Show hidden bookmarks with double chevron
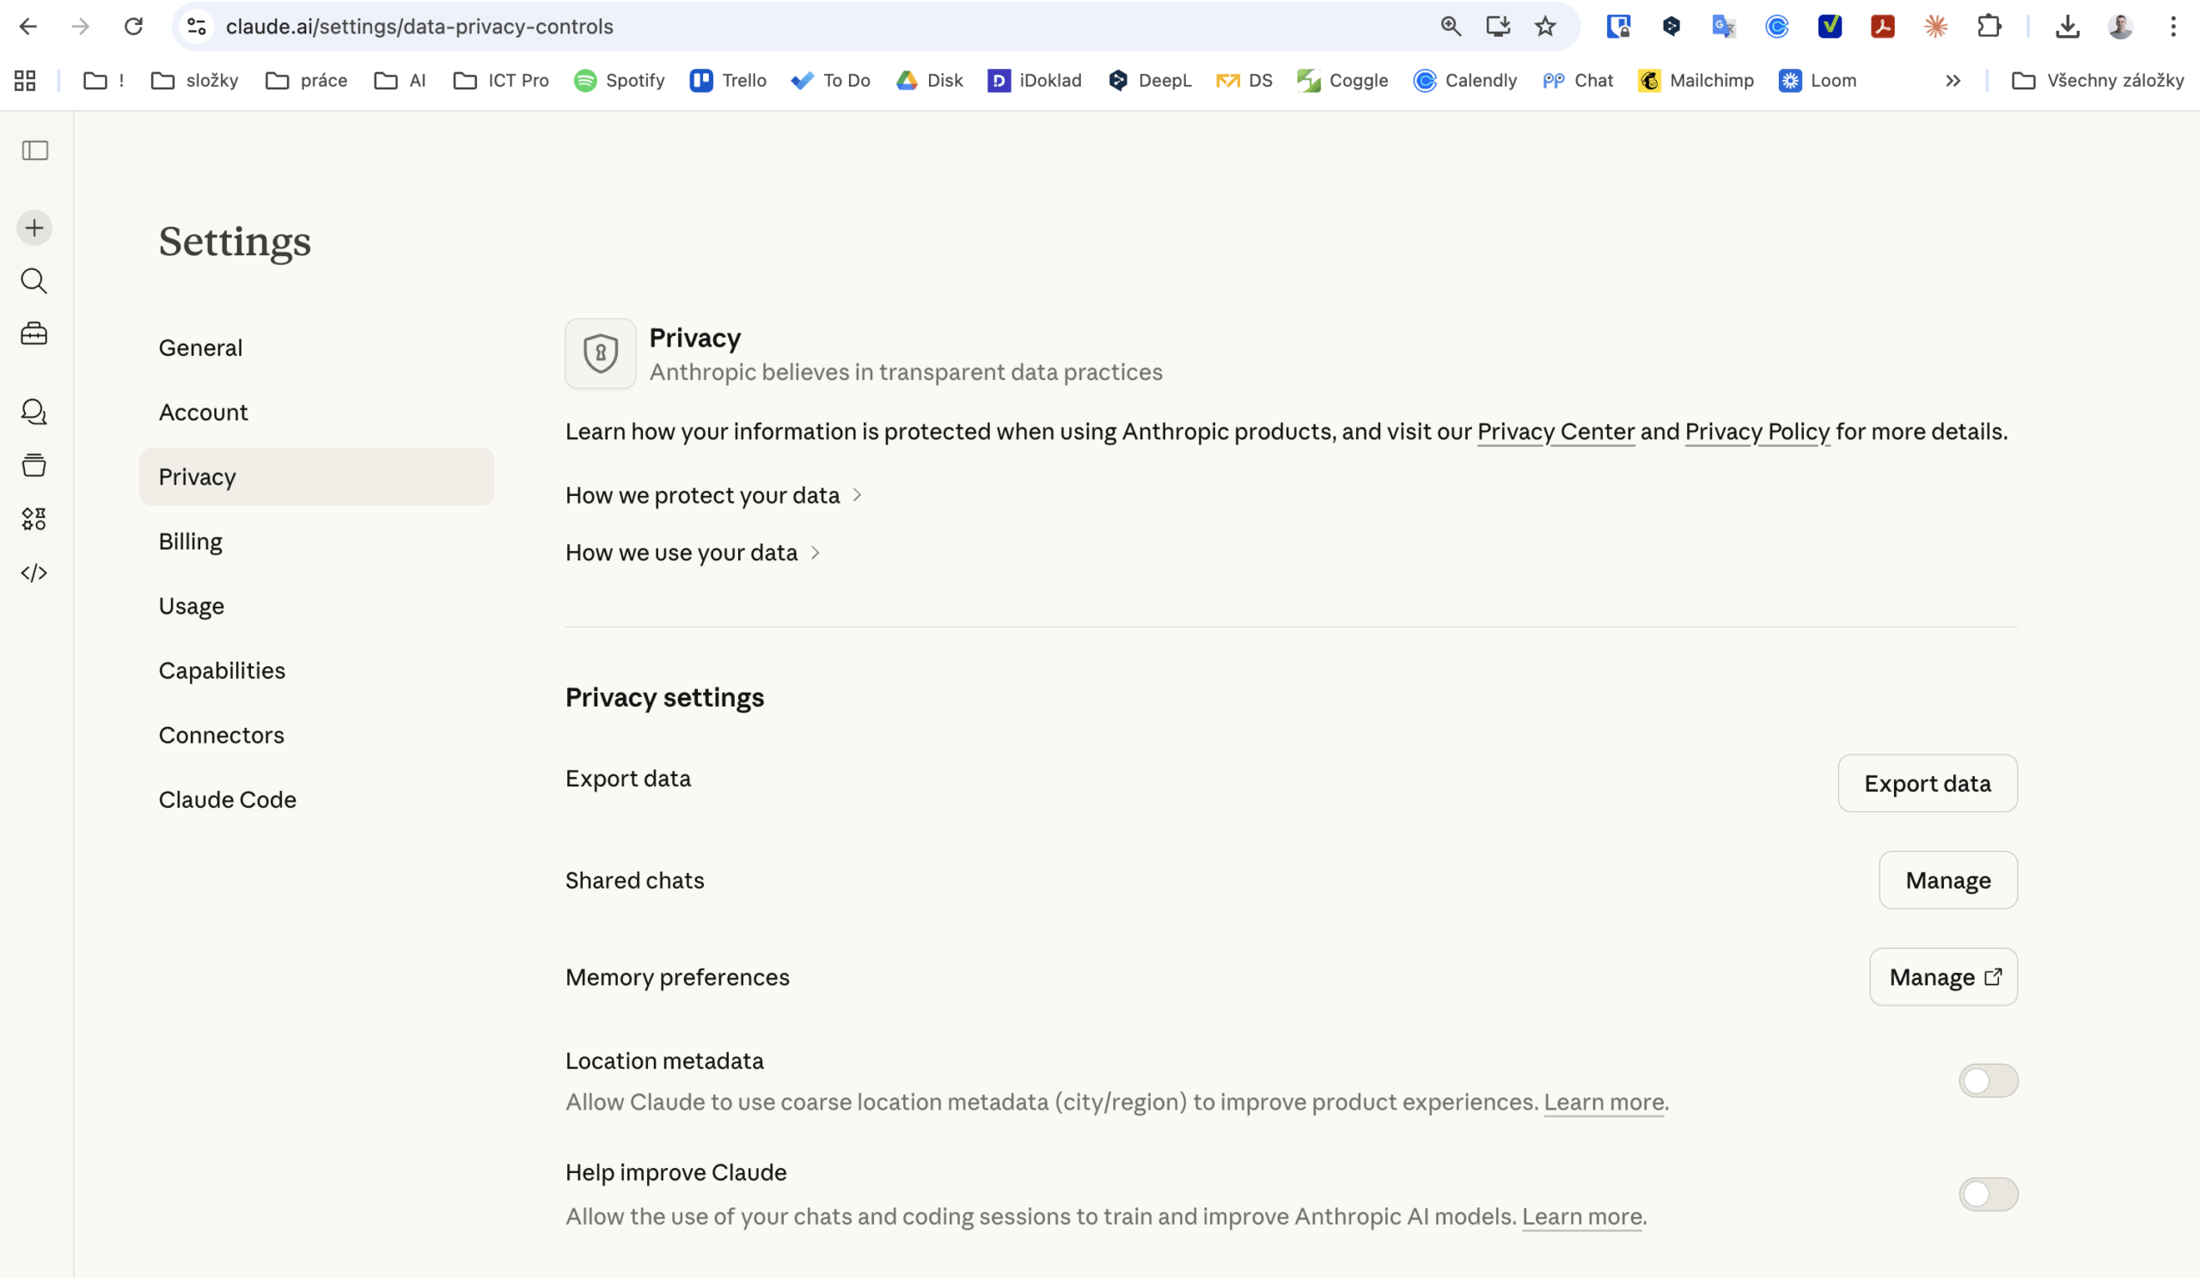Screen dimensions: 2200x1278 1953,80
